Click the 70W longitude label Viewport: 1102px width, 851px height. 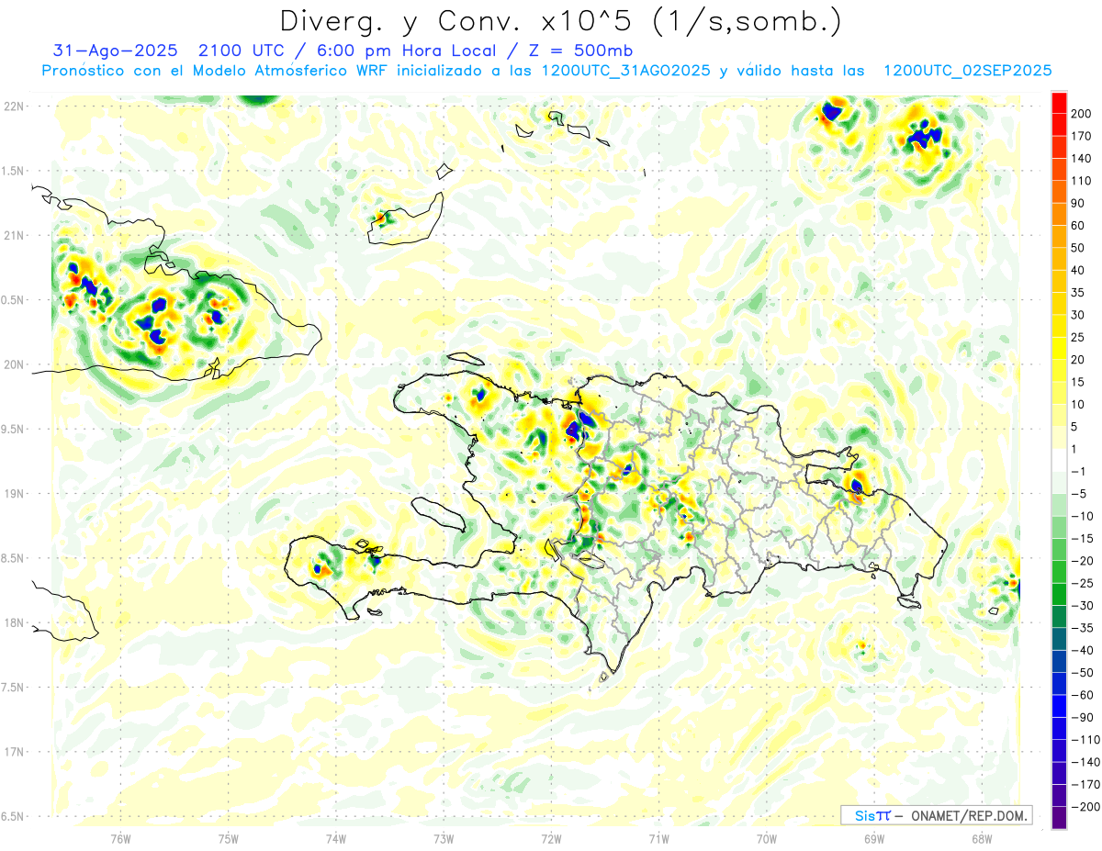[766, 837]
